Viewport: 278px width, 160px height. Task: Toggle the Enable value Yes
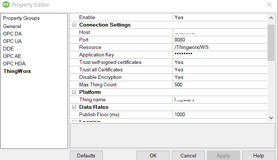pyautogui.click(x=220, y=17)
